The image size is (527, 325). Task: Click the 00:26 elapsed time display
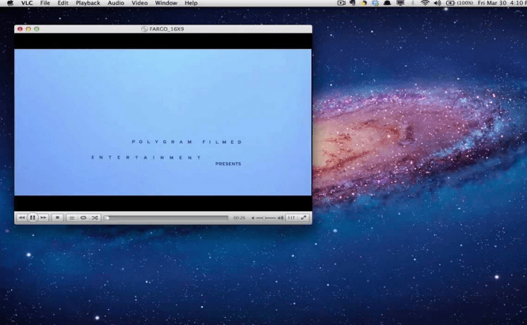pos(239,218)
